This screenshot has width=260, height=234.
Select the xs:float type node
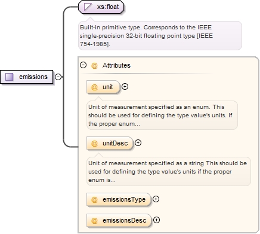click(101, 7)
